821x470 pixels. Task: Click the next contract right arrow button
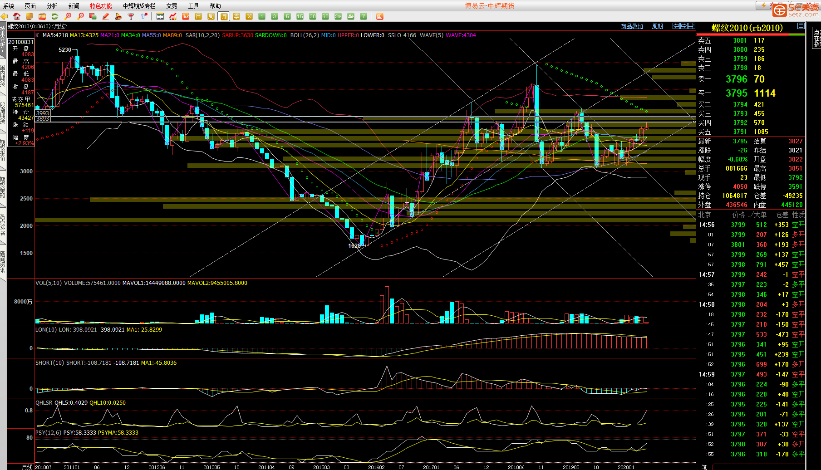tap(684, 26)
